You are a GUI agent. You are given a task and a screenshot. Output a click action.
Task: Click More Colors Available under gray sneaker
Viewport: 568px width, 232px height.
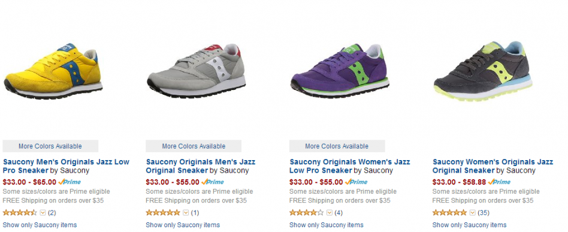click(194, 146)
